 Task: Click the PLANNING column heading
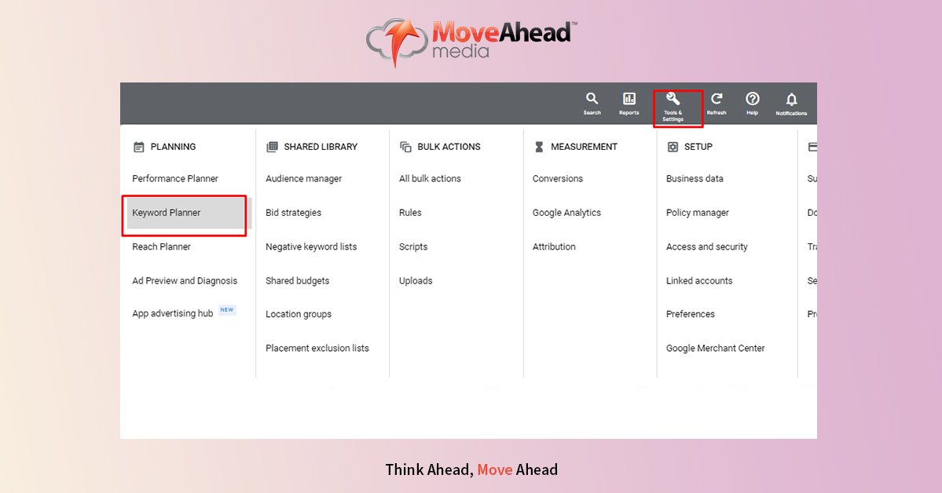tap(173, 147)
